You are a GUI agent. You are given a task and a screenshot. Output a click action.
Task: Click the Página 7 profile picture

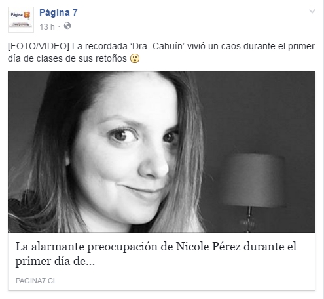coord(21,20)
